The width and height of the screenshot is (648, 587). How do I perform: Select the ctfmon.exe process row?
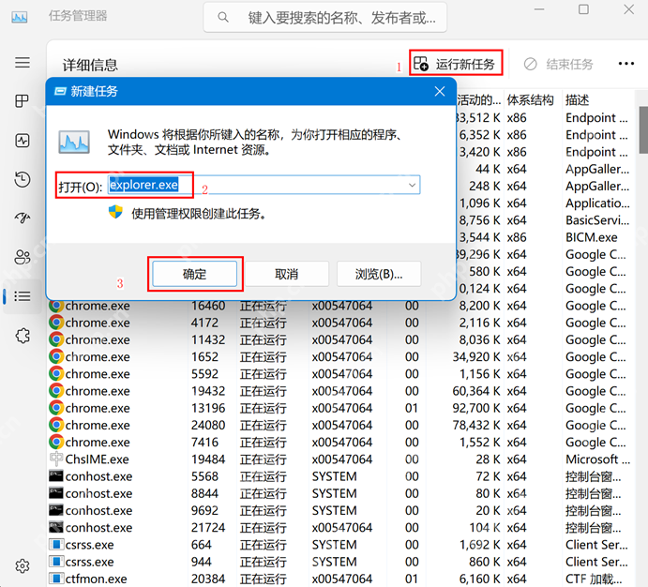click(339, 579)
